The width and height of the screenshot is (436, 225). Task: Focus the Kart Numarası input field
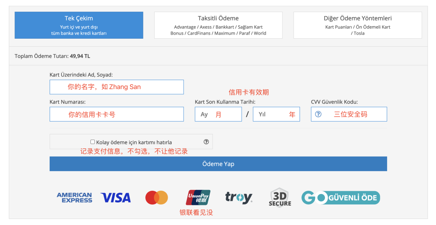coord(117,114)
